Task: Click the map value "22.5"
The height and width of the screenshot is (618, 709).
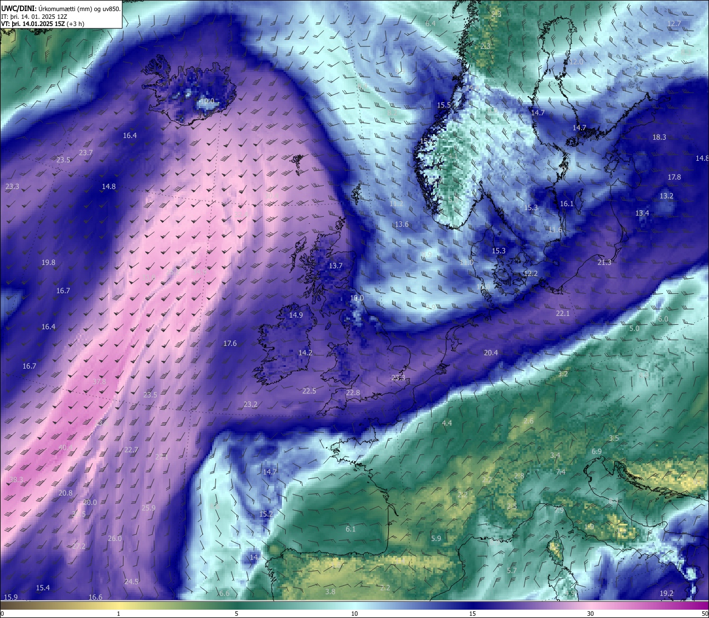Action: tap(309, 391)
